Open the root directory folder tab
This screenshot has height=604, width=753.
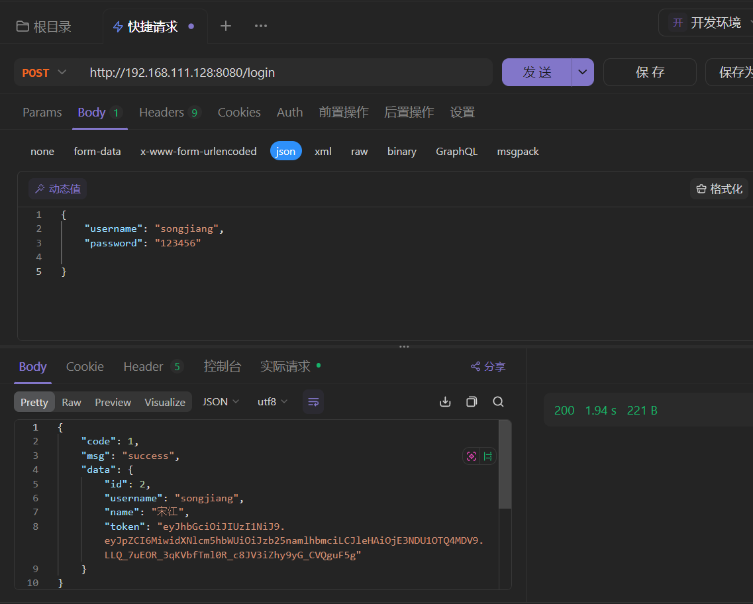tap(44, 27)
